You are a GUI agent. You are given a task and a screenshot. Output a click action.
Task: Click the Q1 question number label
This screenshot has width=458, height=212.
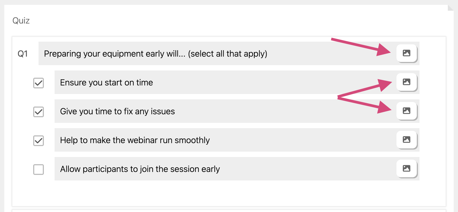pyautogui.click(x=22, y=54)
